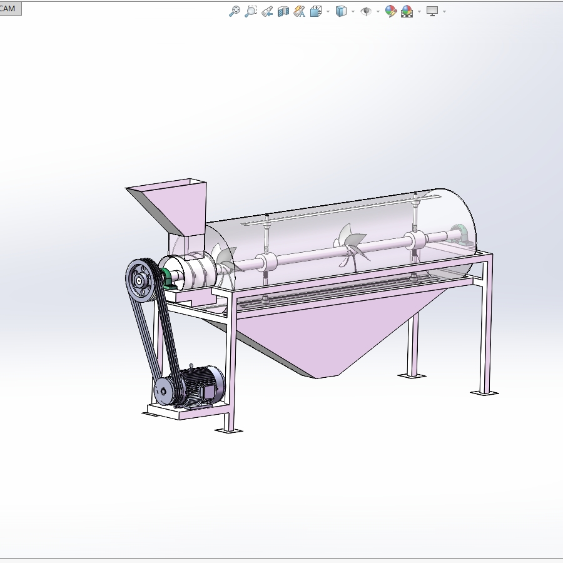Activate the Zoom to Area tool
563x563 pixels.
click(x=251, y=11)
